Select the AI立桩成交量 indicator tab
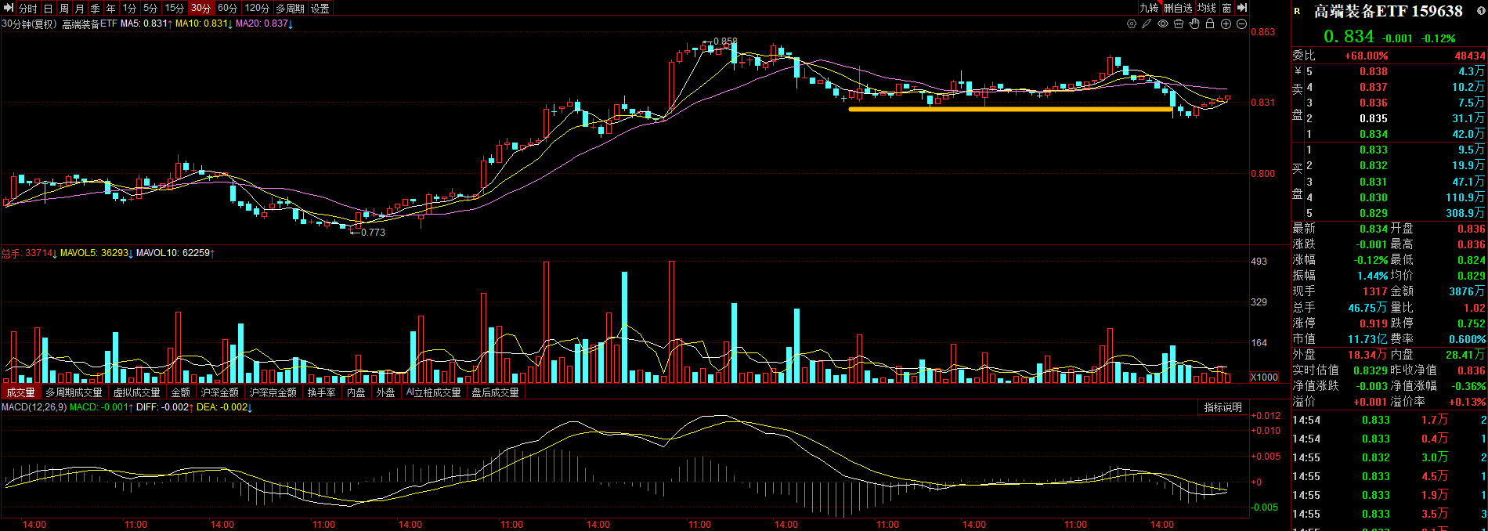Image resolution: width=1488 pixels, height=531 pixels. (x=434, y=392)
